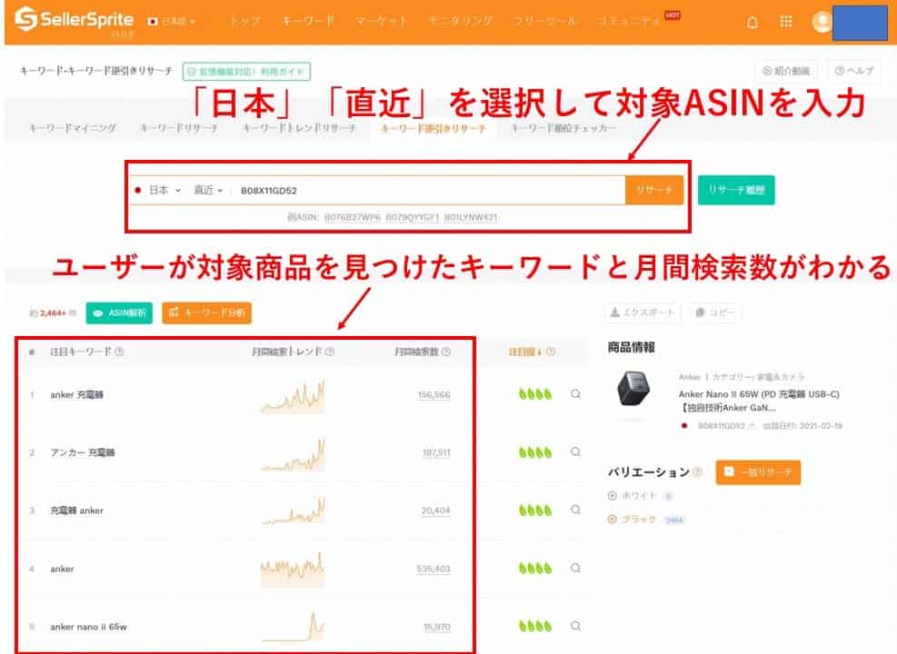Click the magnifier icon in the 535,403 searches row
This screenshot has height=654, width=897.
point(575,568)
